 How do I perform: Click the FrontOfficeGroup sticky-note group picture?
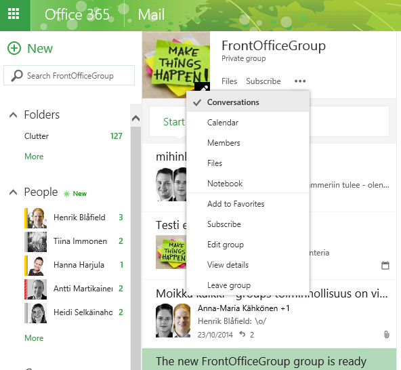[176, 65]
